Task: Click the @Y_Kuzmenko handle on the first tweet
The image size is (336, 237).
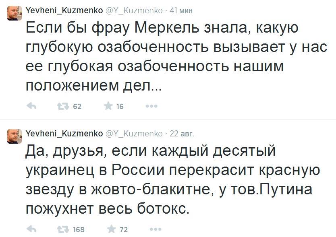Action: pyautogui.click(x=133, y=10)
